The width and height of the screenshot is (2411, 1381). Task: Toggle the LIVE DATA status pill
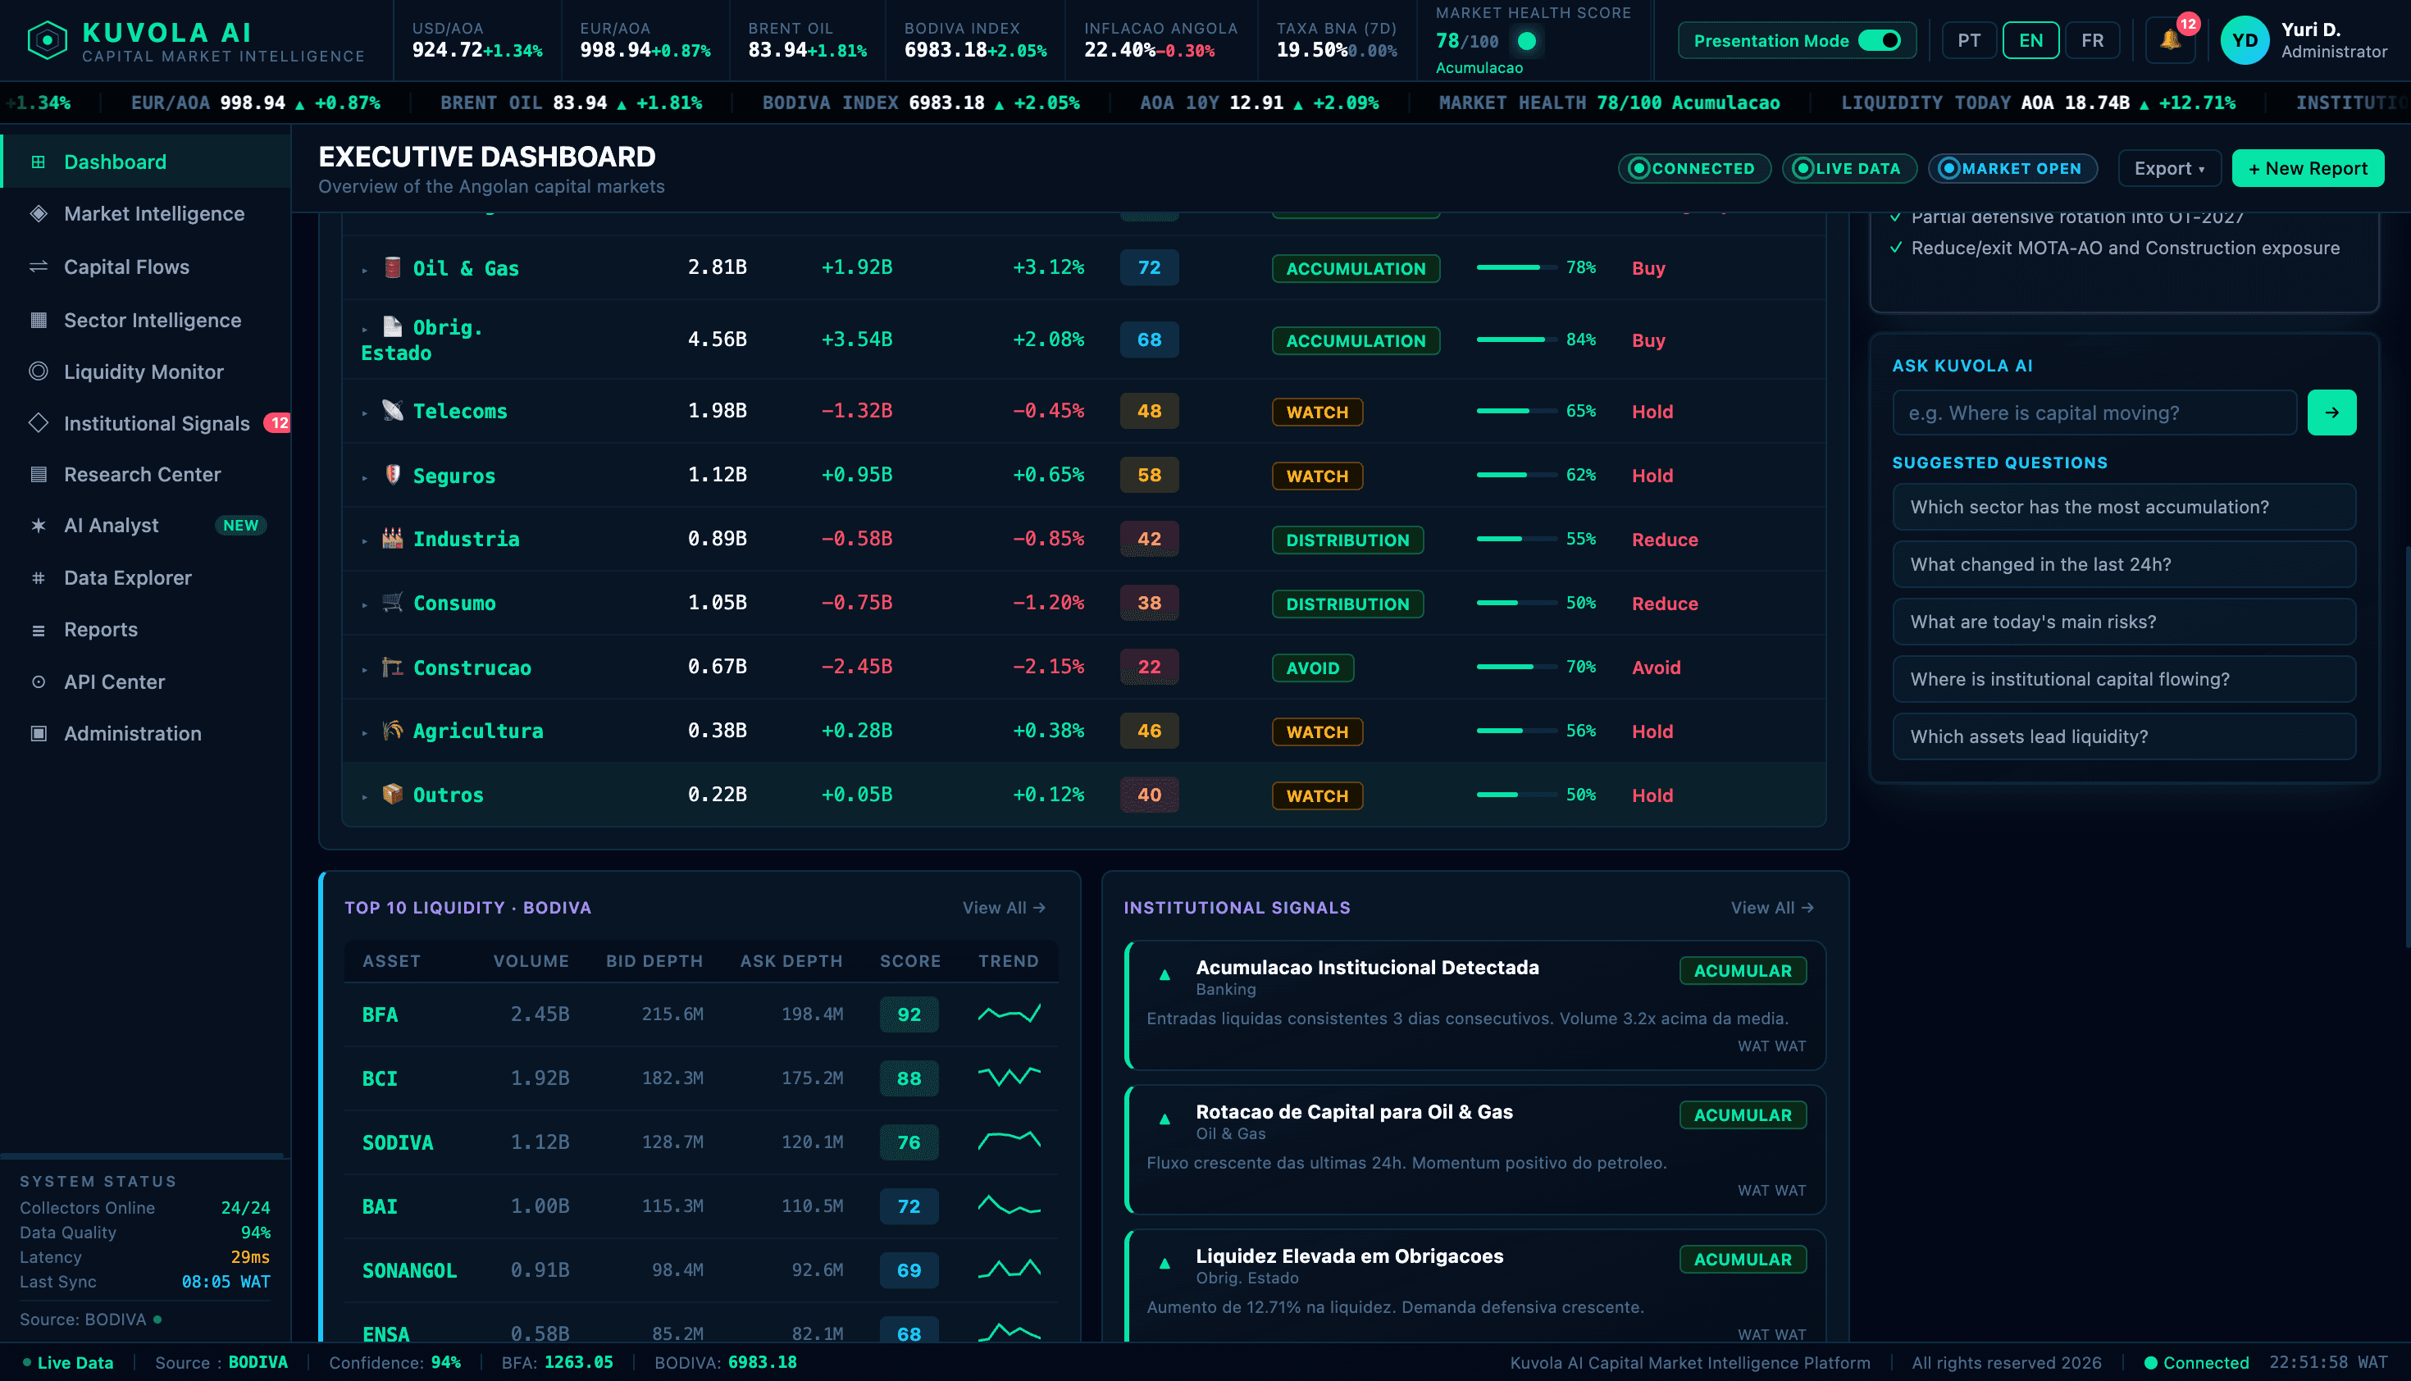(x=1848, y=168)
